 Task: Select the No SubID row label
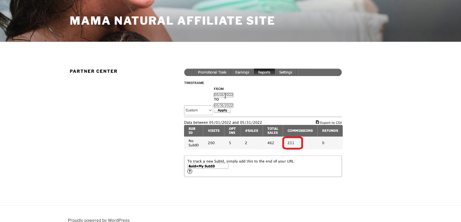[193, 143]
